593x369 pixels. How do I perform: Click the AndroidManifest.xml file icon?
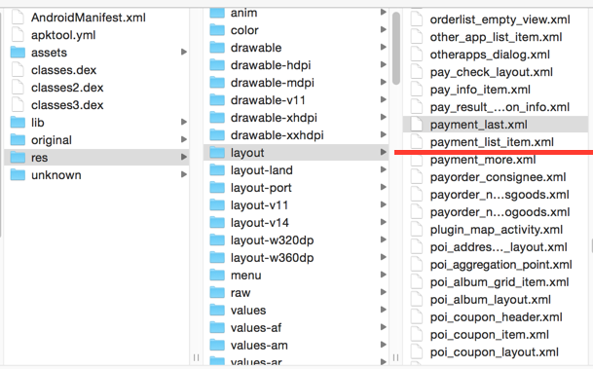click(x=18, y=18)
